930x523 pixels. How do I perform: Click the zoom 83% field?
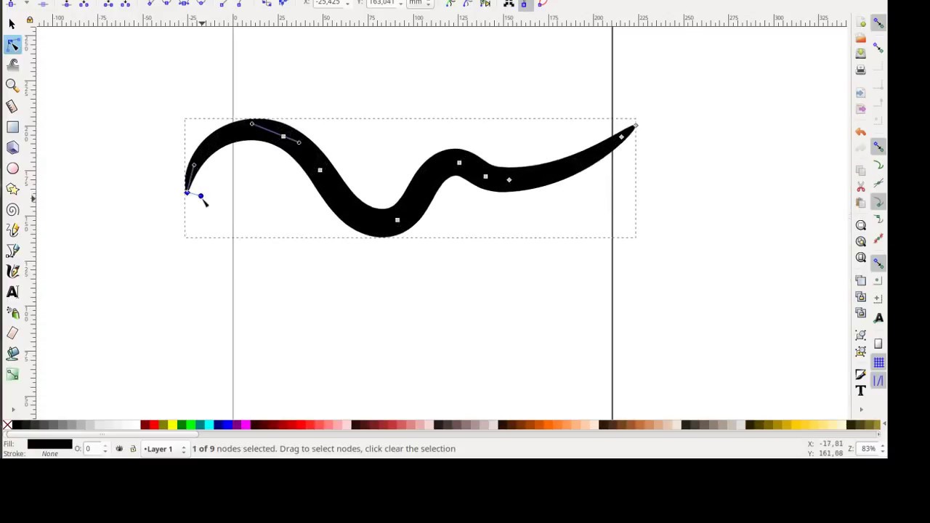[x=868, y=449]
